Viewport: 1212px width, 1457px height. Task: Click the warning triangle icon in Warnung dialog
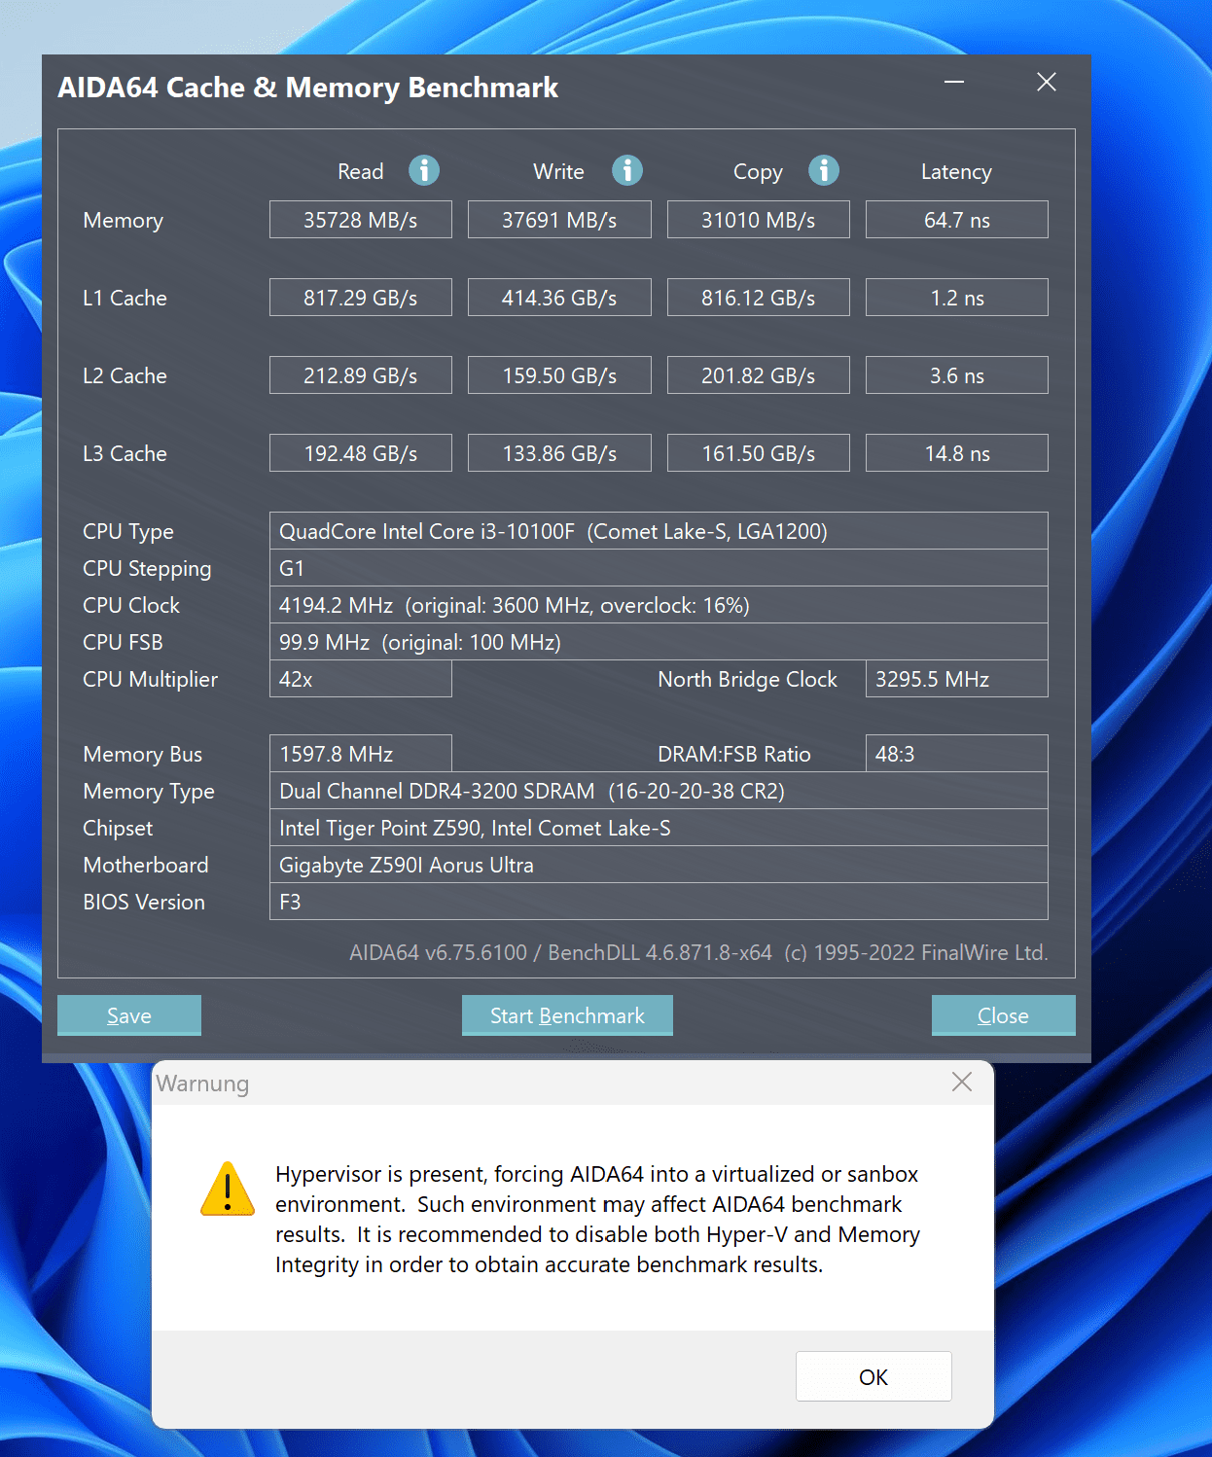pos(228,1190)
